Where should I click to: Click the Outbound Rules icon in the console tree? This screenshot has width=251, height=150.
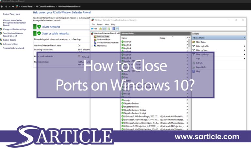pos(95,39)
